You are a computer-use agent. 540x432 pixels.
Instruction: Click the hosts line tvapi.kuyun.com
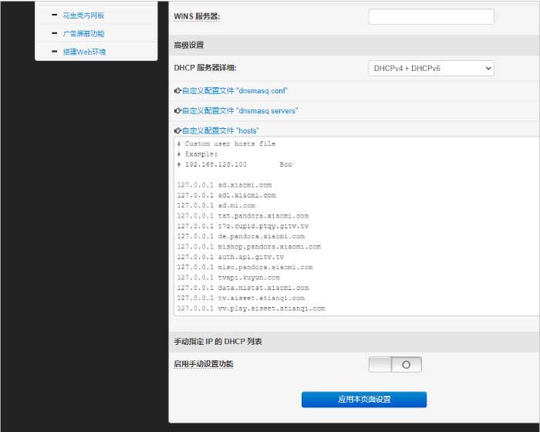(228, 278)
